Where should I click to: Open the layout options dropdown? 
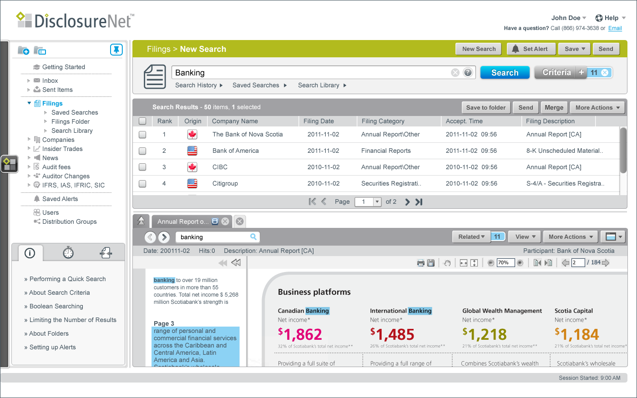coord(613,237)
